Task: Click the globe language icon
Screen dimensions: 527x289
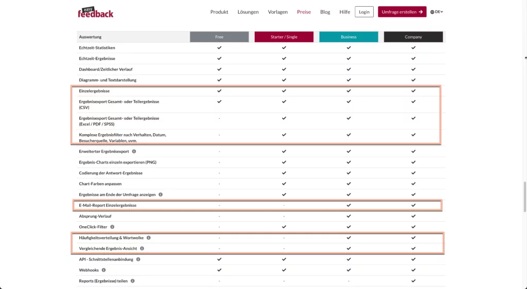Action: 432,12
